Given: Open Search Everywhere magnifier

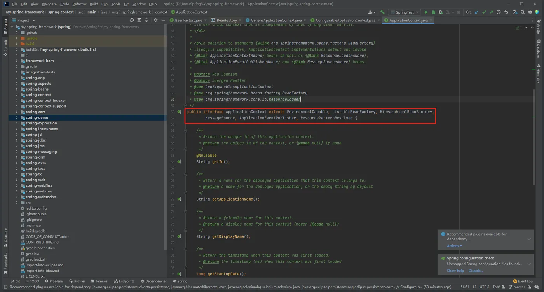Looking at the screenshot, I should click(523, 12).
